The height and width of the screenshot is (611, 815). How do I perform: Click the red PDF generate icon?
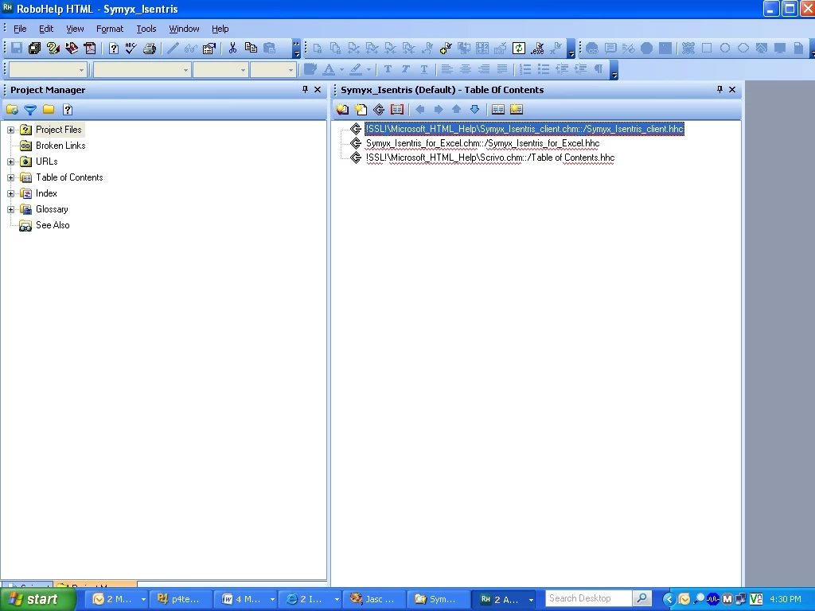(x=90, y=49)
